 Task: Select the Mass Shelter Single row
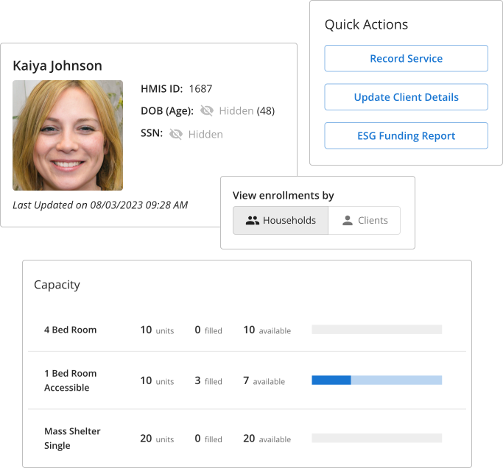[x=72, y=438]
